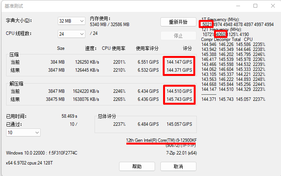Close the 基准测试 dialog
The height and width of the screenshot is (176, 281).
pyautogui.click(x=272, y=6)
